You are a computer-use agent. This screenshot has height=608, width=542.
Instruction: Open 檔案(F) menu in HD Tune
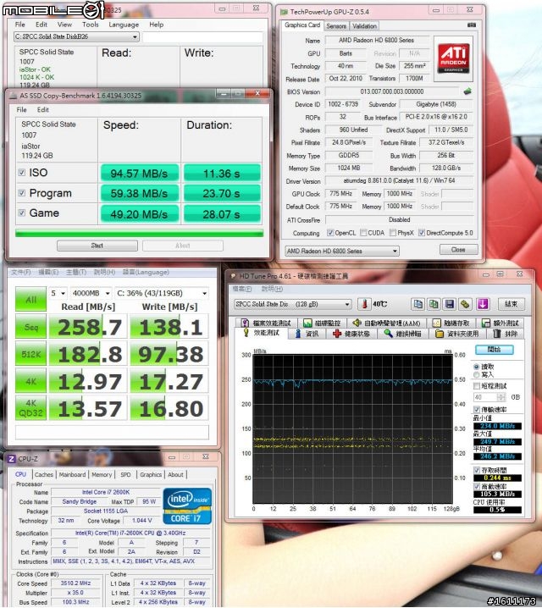coord(242,289)
